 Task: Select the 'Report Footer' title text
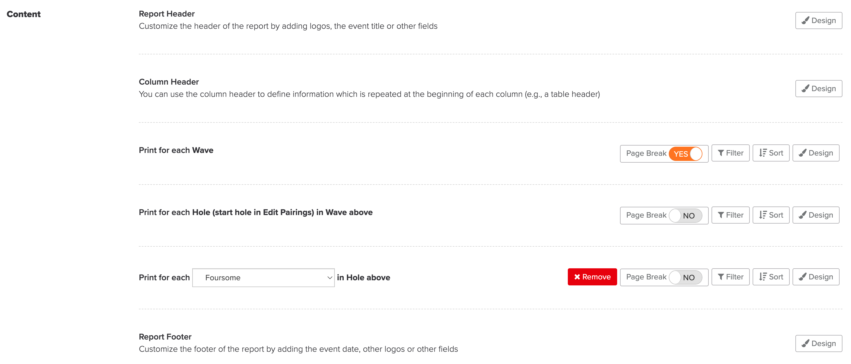(165, 337)
